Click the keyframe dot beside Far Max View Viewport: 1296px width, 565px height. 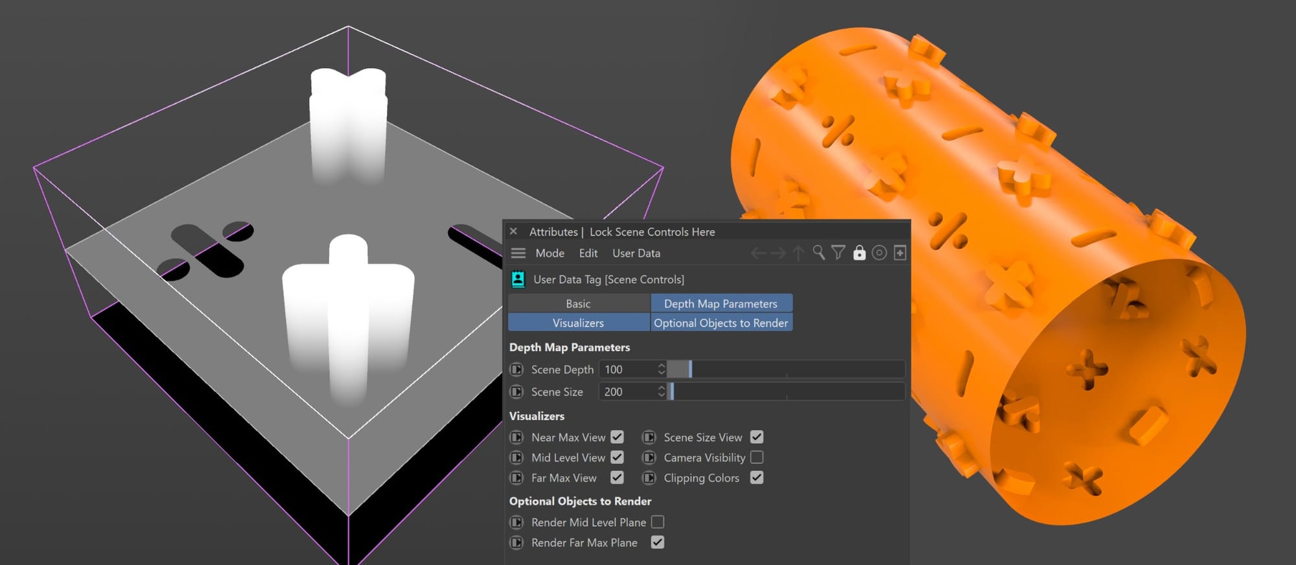516,478
